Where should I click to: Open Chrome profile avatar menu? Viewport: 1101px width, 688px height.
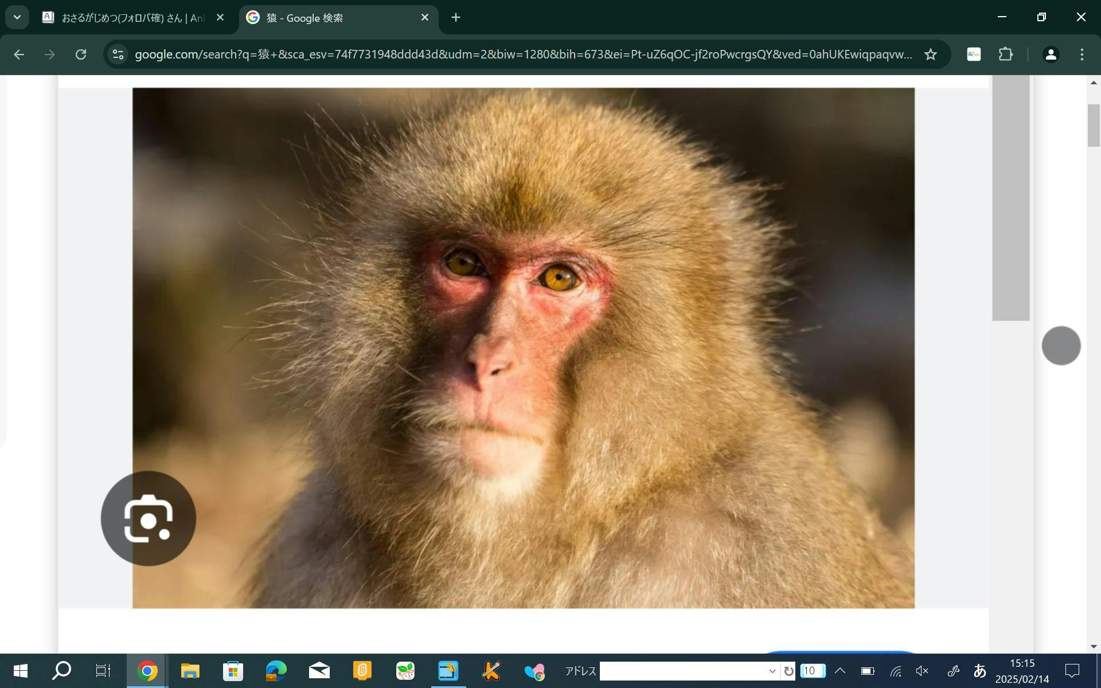tap(1051, 54)
